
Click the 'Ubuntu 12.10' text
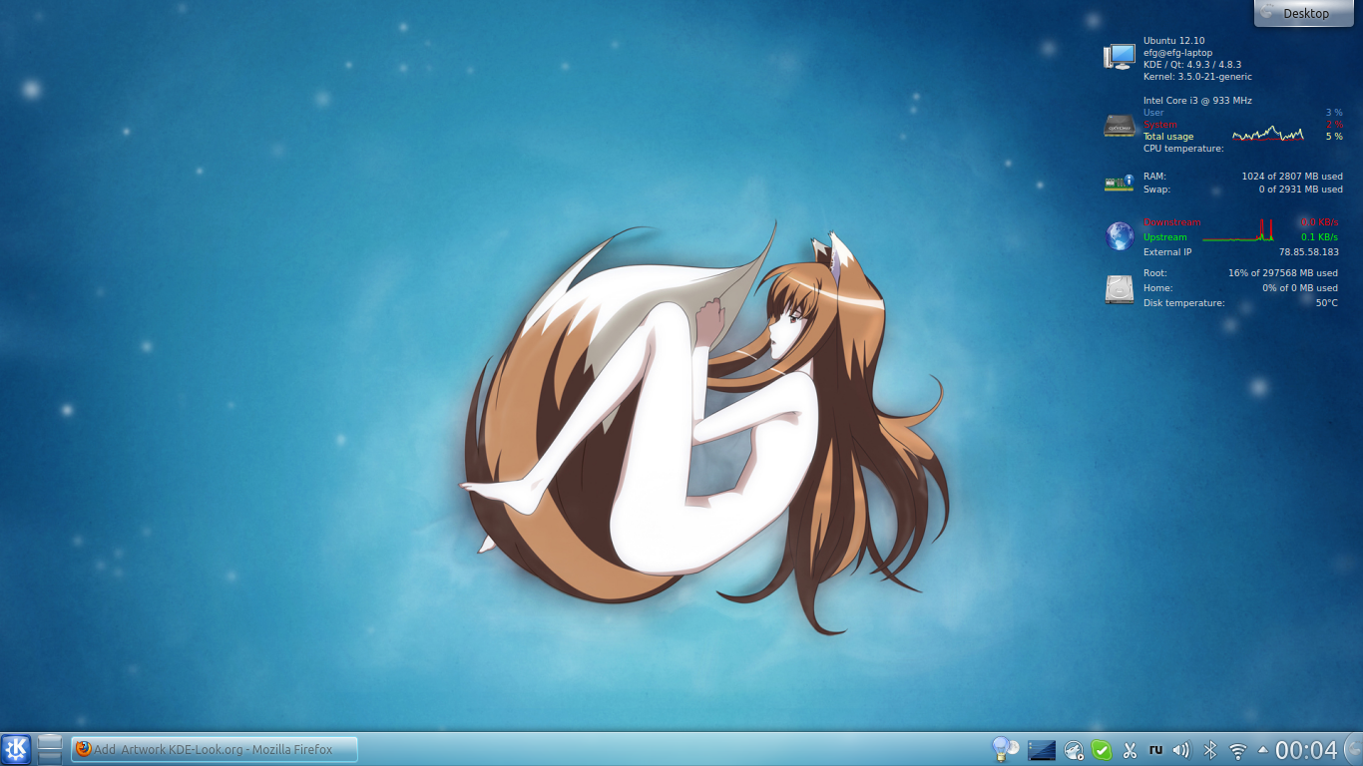point(1174,41)
